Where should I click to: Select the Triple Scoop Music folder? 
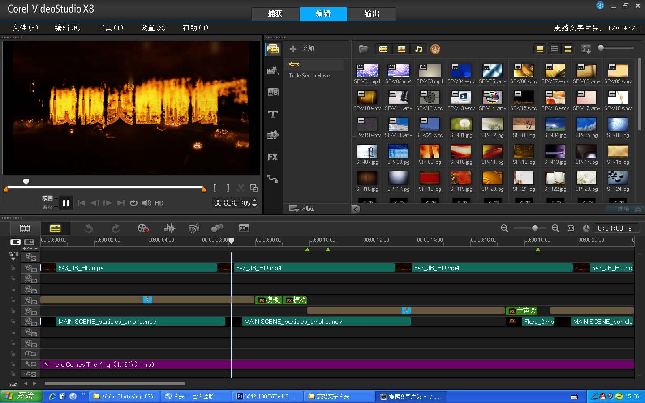[x=310, y=76]
